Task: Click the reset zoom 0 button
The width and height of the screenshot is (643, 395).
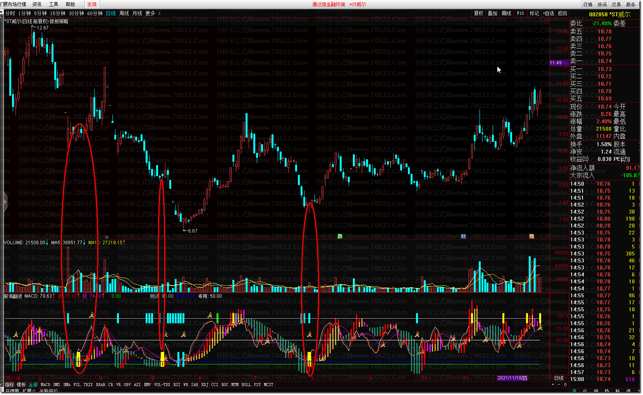Action: 565,385
